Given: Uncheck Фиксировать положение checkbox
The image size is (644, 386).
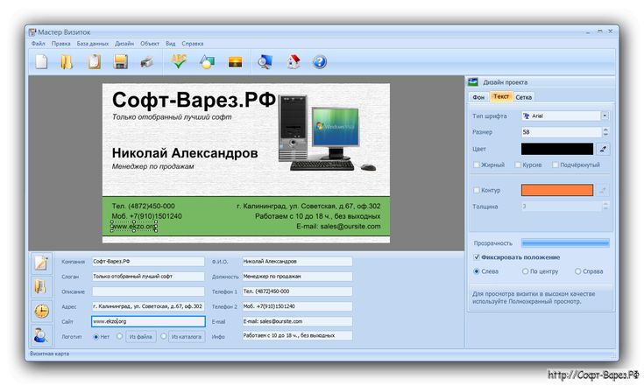Looking at the screenshot, I should [x=477, y=257].
